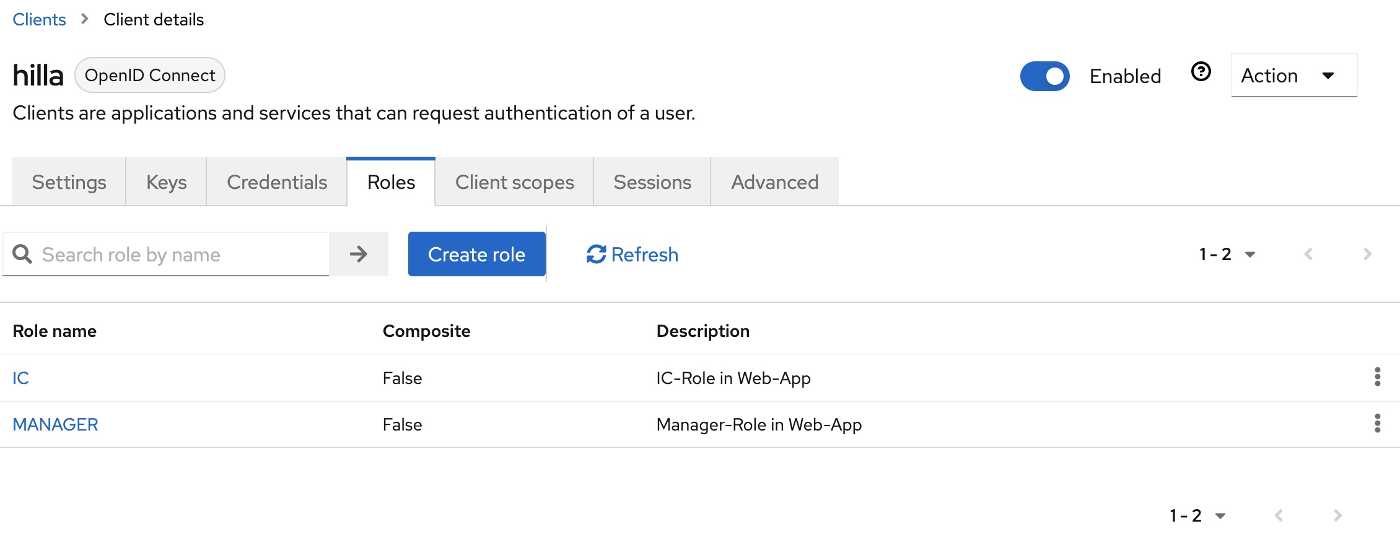The width and height of the screenshot is (1400, 534).
Task: Click the Description column header
Action: click(x=702, y=331)
